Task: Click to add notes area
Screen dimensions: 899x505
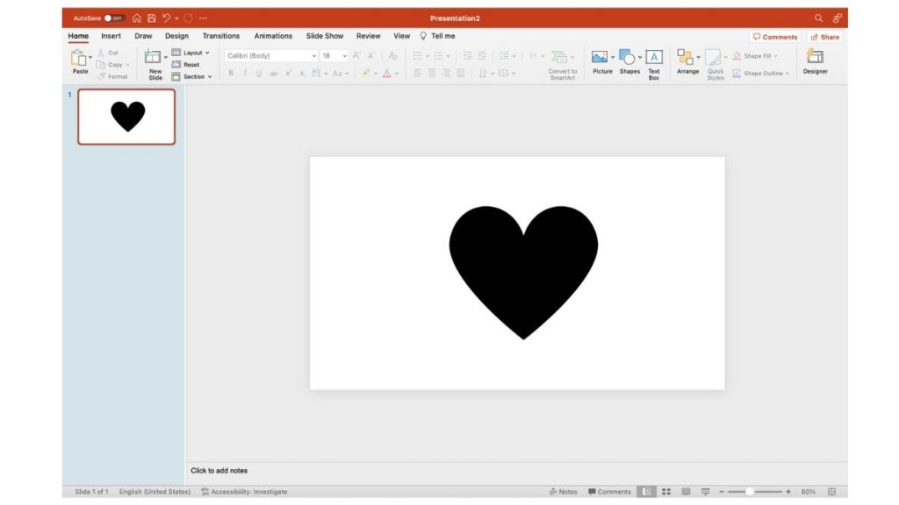Action: point(219,471)
